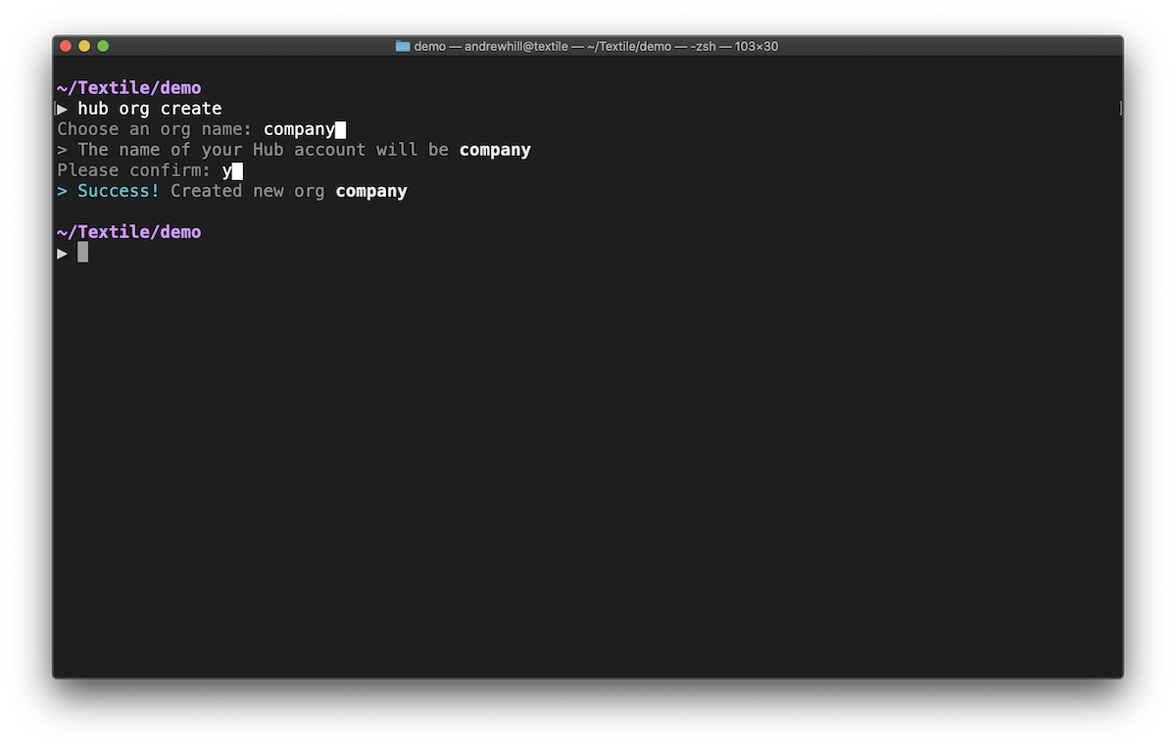This screenshot has height=748, width=1176.
Task: Click the second '~/Textile/demo' path line
Action: (129, 232)
